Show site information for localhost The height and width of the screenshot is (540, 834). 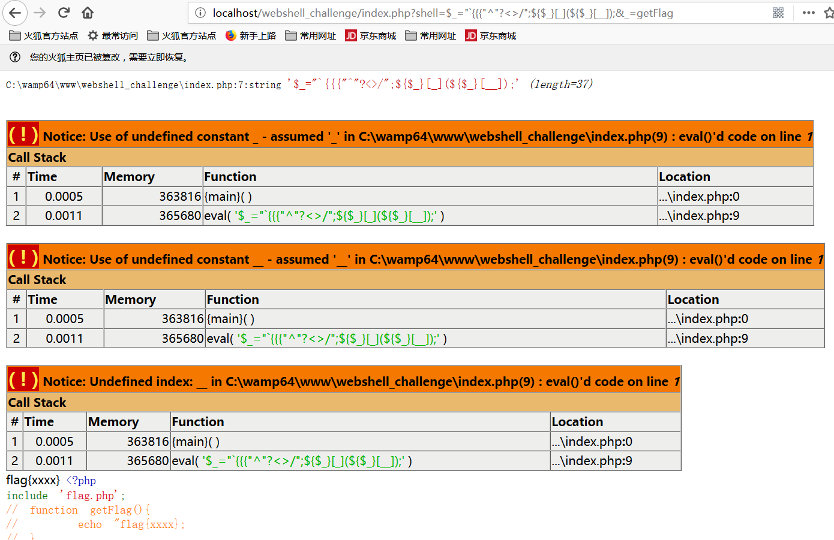pyautogui.click(x=200, y=13)
